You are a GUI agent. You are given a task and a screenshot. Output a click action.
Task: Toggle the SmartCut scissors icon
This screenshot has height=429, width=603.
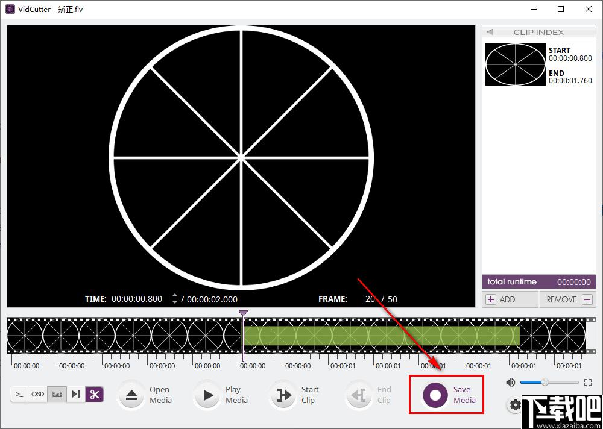[x=95, y=394]
